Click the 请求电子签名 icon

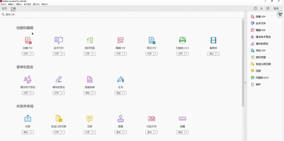[x=27, y=80]
